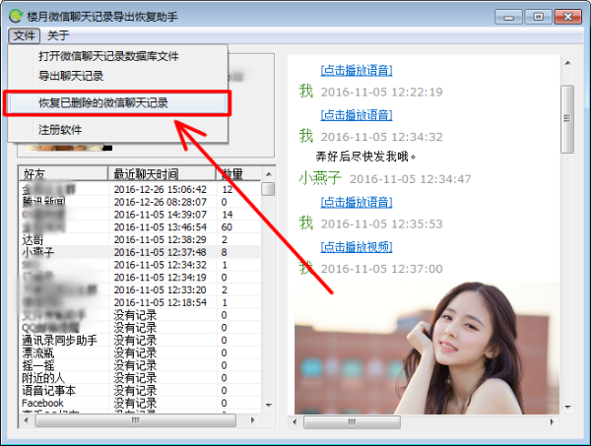Screen dimensions: 591x446
Task: Click the friends list horizontal scroll-left arrow
Action: point(27,419)
